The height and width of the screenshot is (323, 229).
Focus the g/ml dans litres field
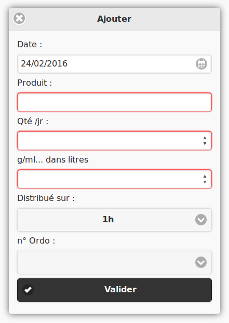coord(114,179)
